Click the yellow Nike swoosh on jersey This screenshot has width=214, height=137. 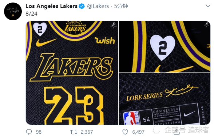coord(46,42)
